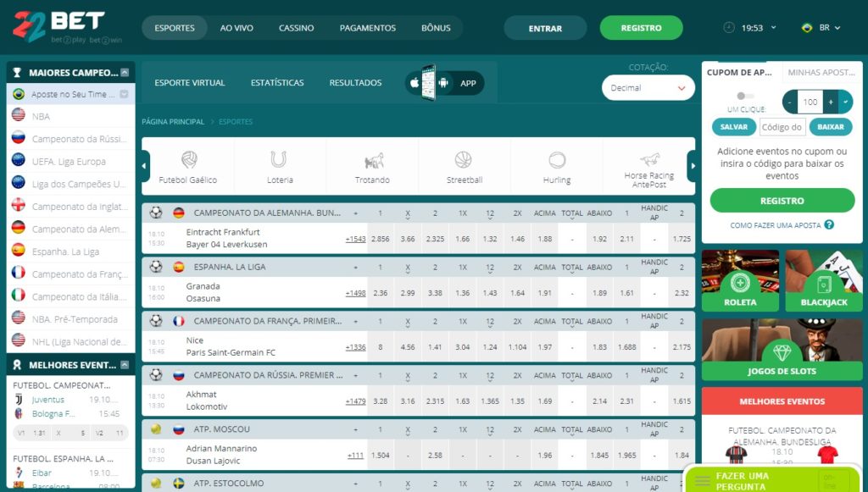The height and width of the screenshot is (492, 868).
Task: Open the time zone dropdown at 19:53
Action: coord(773,28)
